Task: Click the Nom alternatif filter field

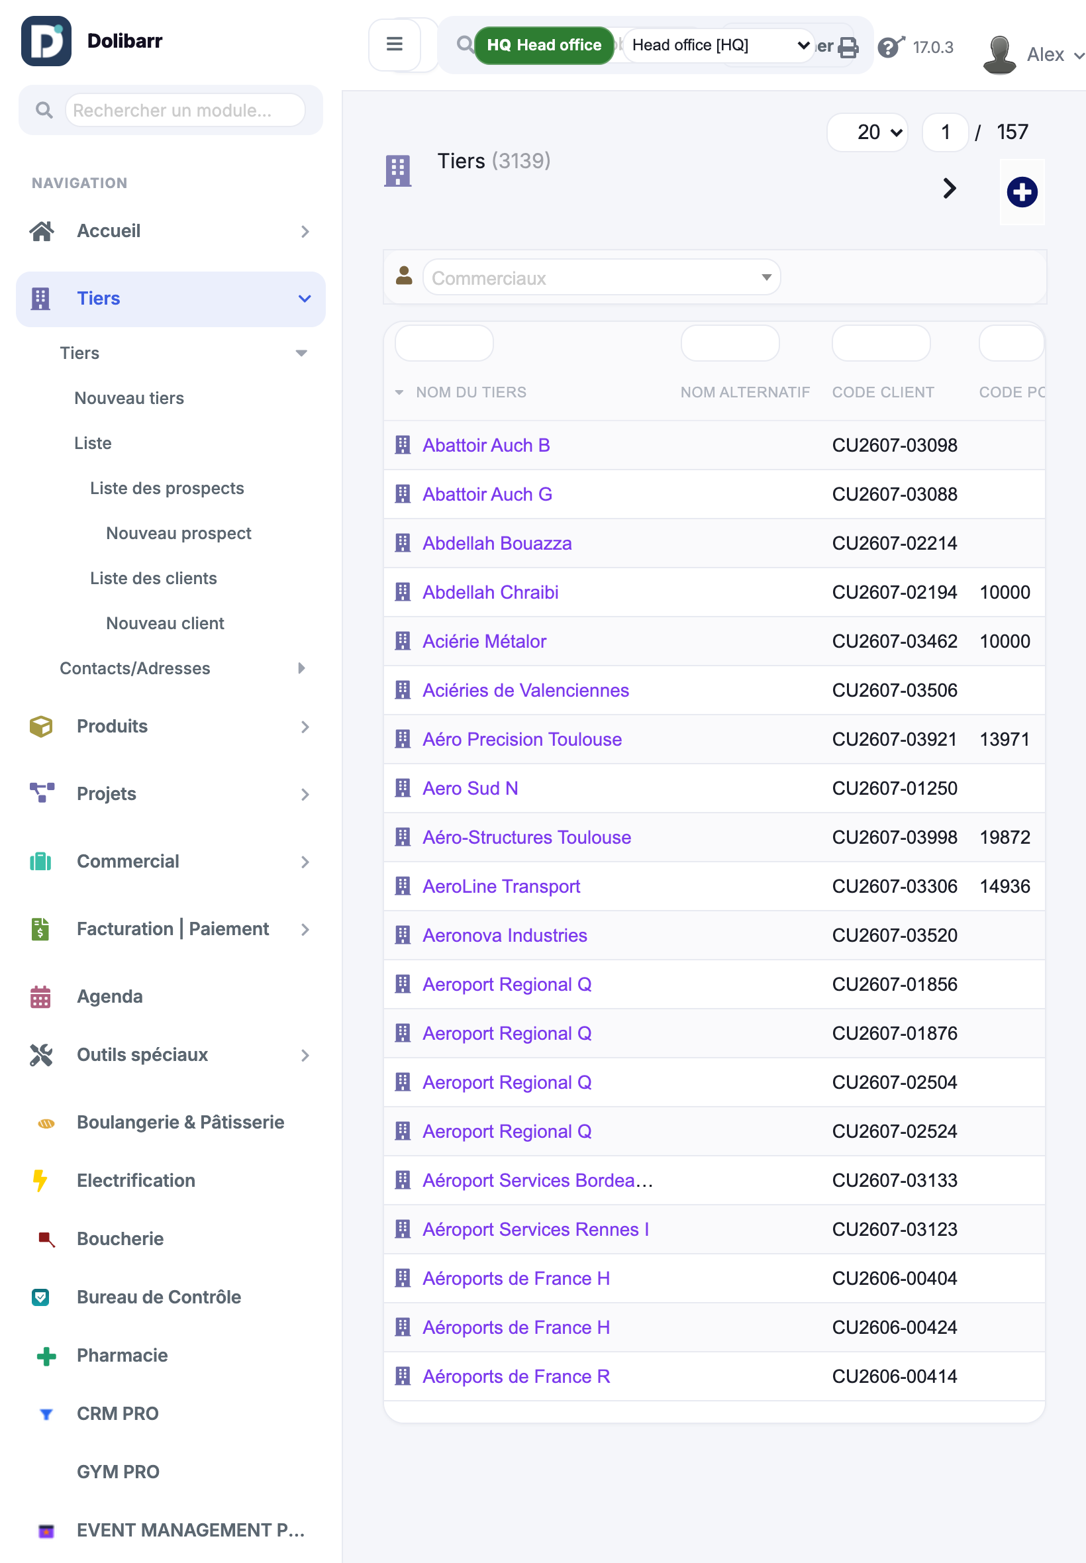Action: tap(730, 343)
